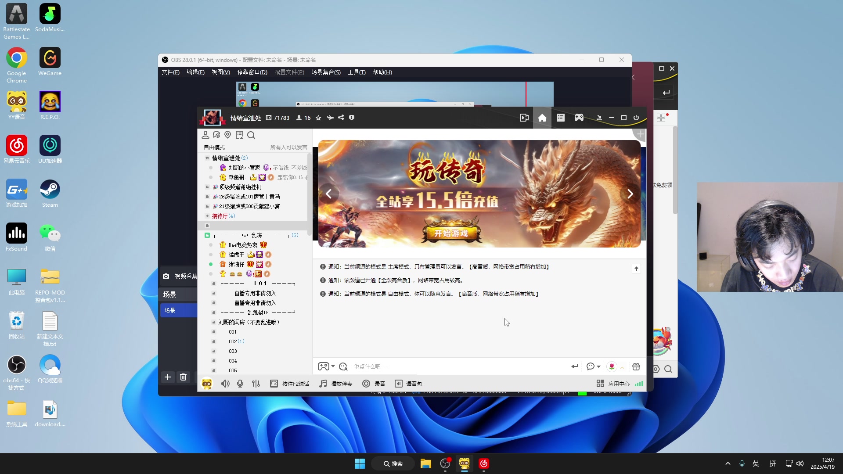The image size is (843, 474).
Task: Click the collapse chevron in the maroon window
Action: (633, 77)
